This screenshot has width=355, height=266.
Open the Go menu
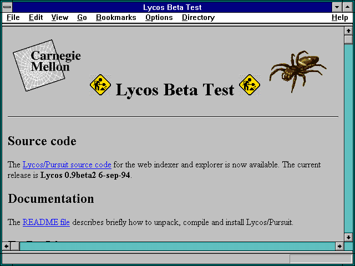(82, 18)
